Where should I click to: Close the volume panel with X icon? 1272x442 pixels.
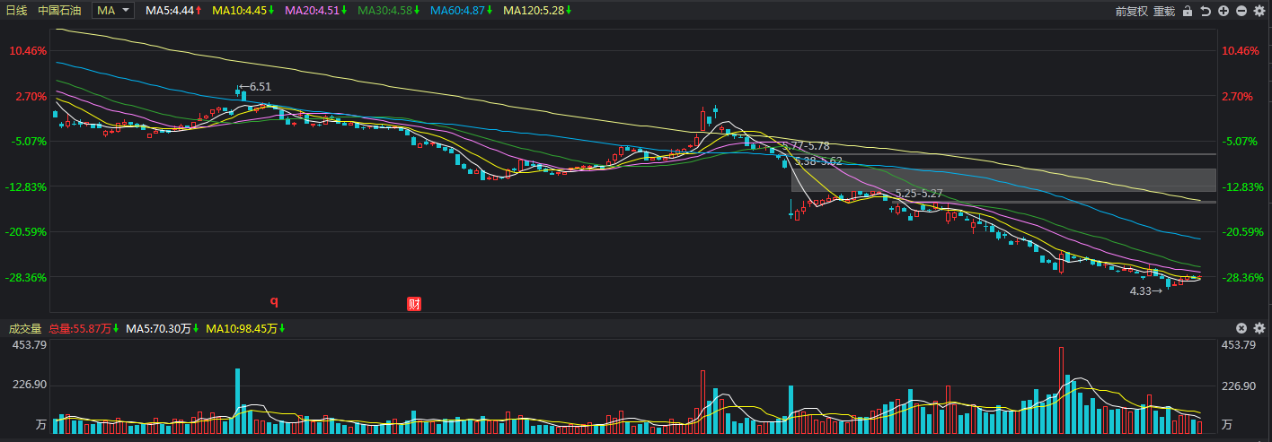point(1241,328)
